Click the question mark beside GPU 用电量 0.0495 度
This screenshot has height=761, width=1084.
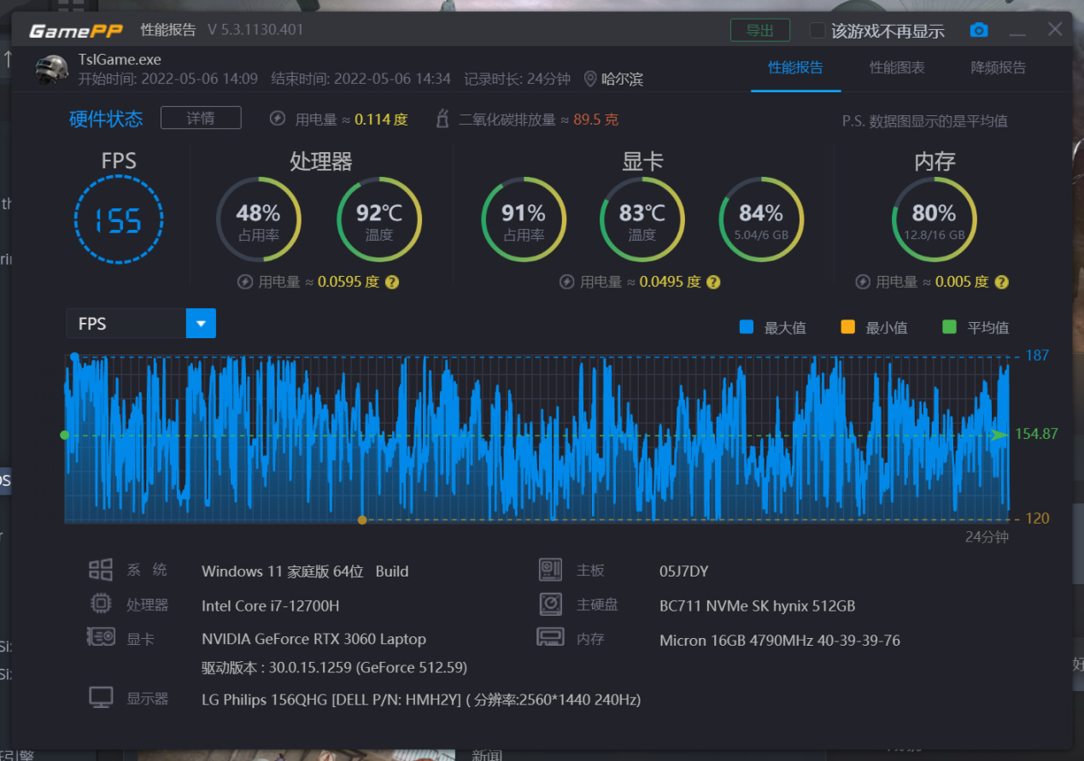712,282
